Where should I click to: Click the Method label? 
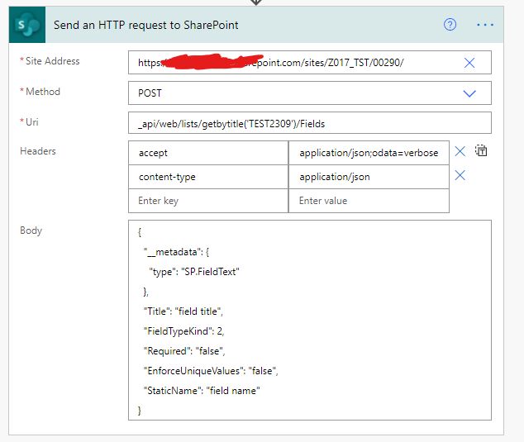coord(43,92)
